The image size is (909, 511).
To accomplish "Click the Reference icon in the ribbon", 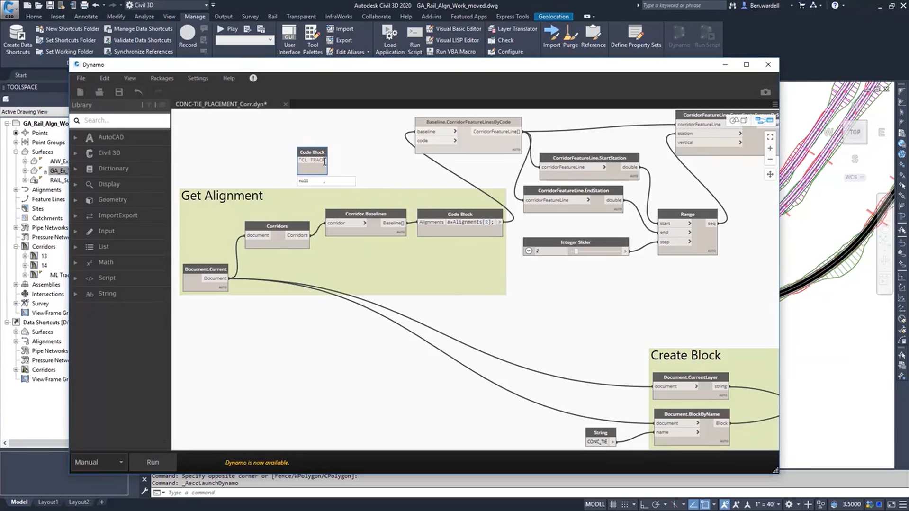I will click(593, 33).
